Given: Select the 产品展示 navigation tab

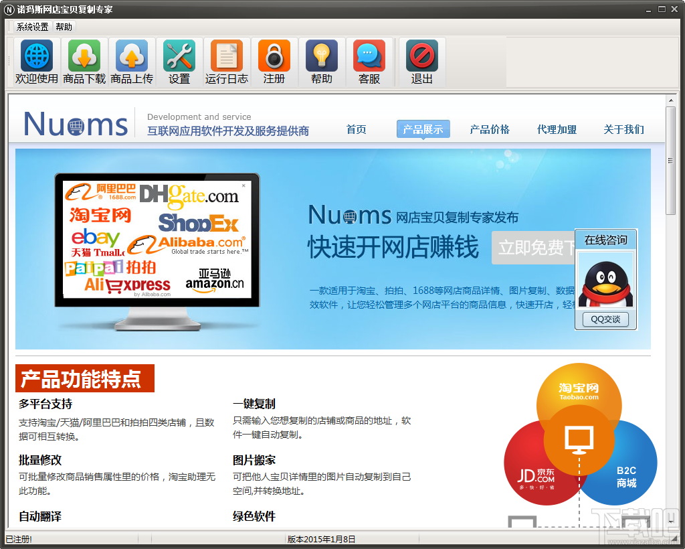Looking at the screenshot, I should point(423,129).
